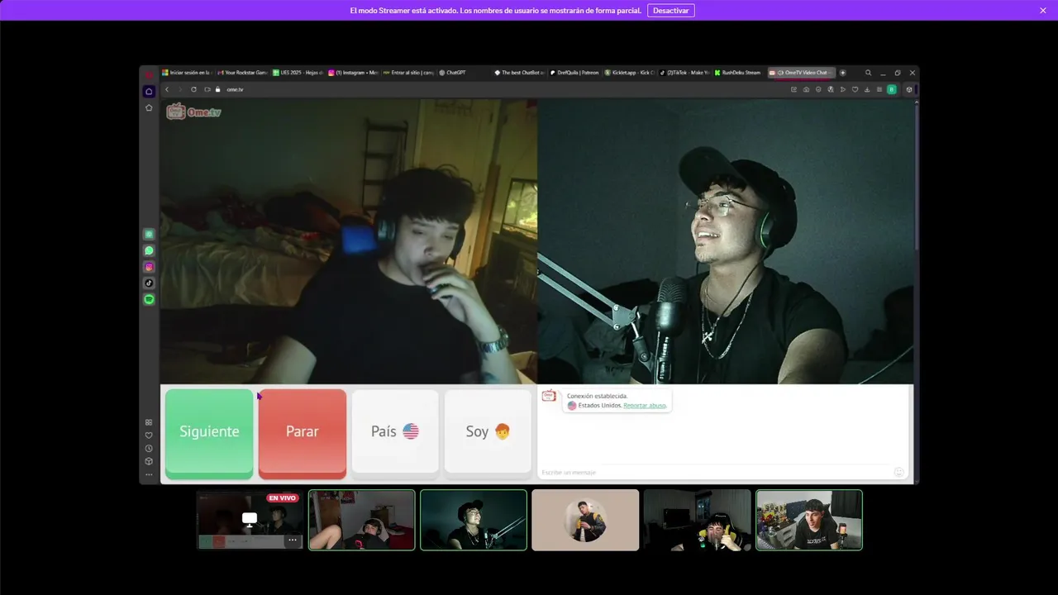
Task: Click the pentagon icon below home
Action: (x=149, y=107)
